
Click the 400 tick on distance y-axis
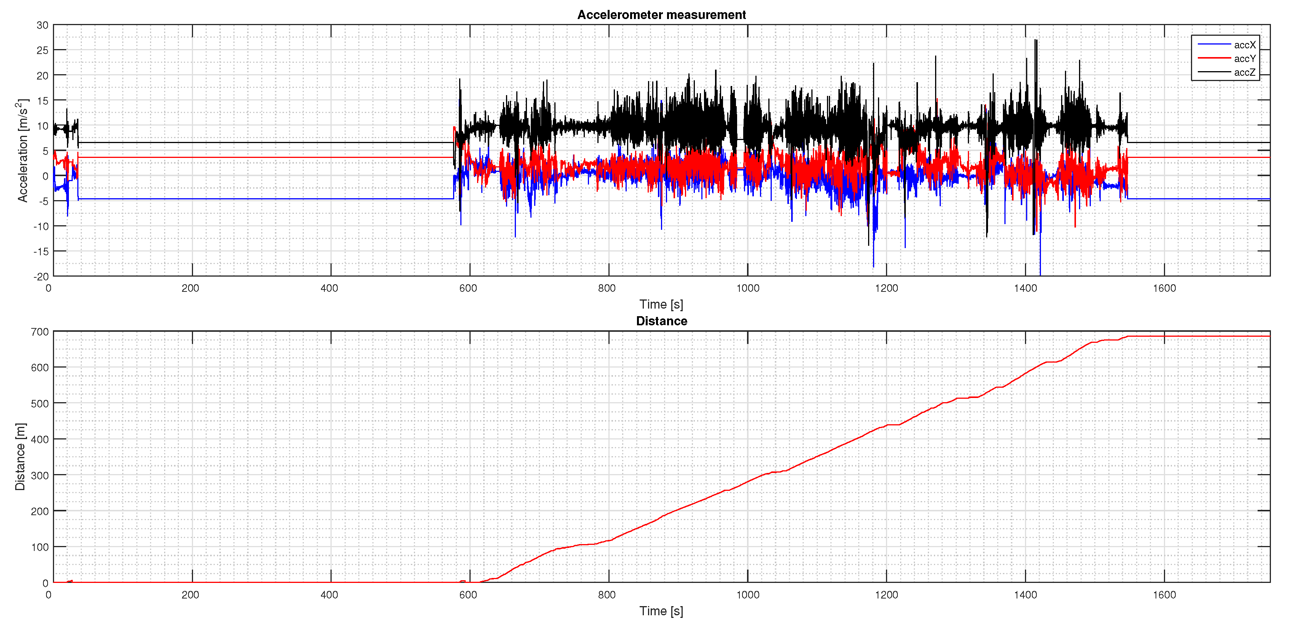tap(40, 439)
